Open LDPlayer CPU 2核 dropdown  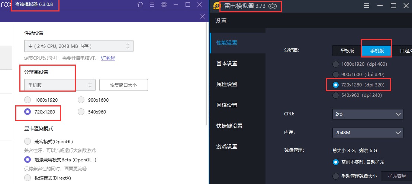point(368,114)
